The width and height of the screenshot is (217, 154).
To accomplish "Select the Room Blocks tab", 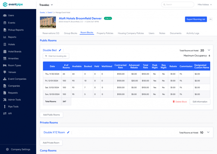I will [x=87, y=32].
